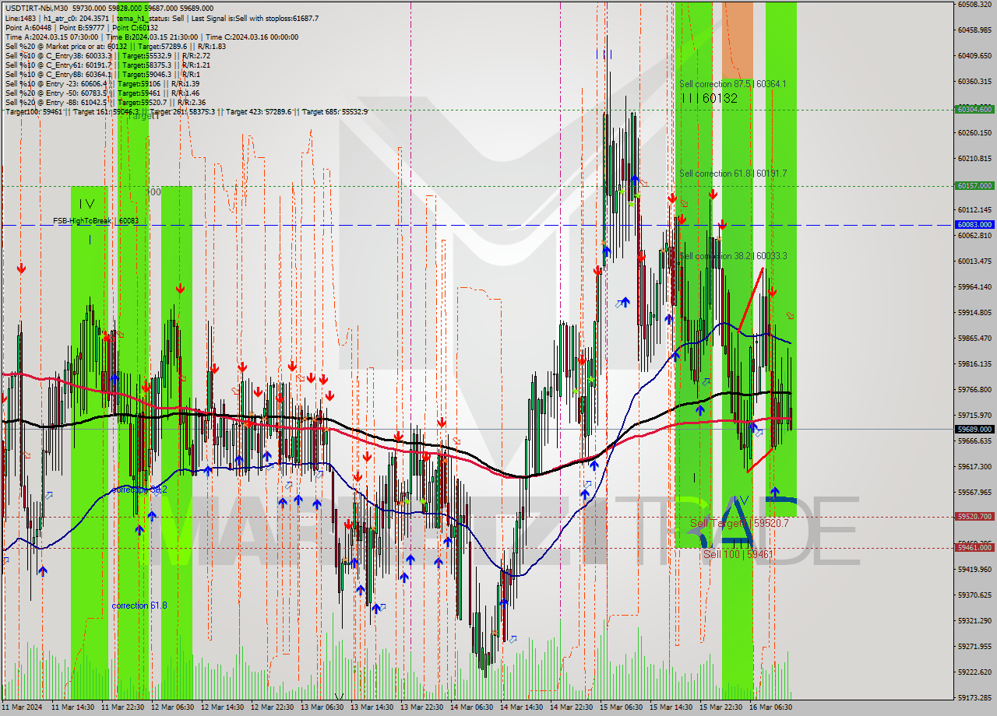Click the green 60157.000 price tag
The height and width of the screenshot is (716, 997).
pyautogui.click(x=974, y=185)
